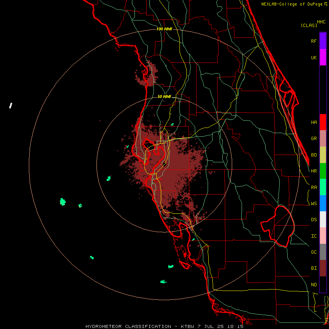Image resolution: width=329 pixels, height=329 pixels.
Task: Click the HR green legend swatch
Action: [323, 171]
